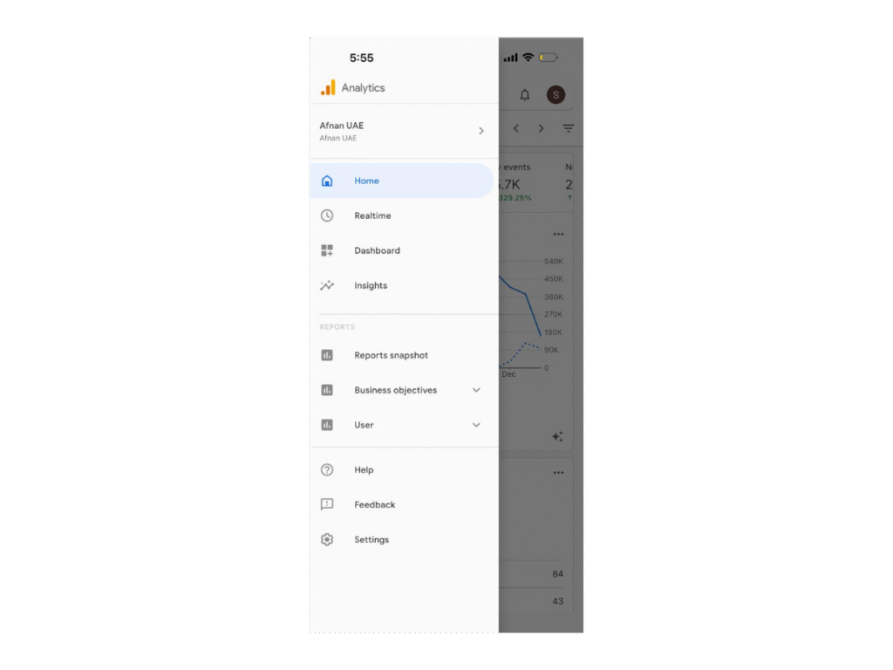Screen dimensions: 893x670
Task: Go to next period arrow
Action: [x=541, y=128]
